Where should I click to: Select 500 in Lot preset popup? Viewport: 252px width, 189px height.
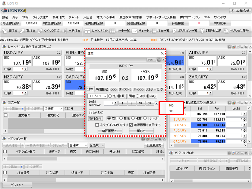point(171,111)
